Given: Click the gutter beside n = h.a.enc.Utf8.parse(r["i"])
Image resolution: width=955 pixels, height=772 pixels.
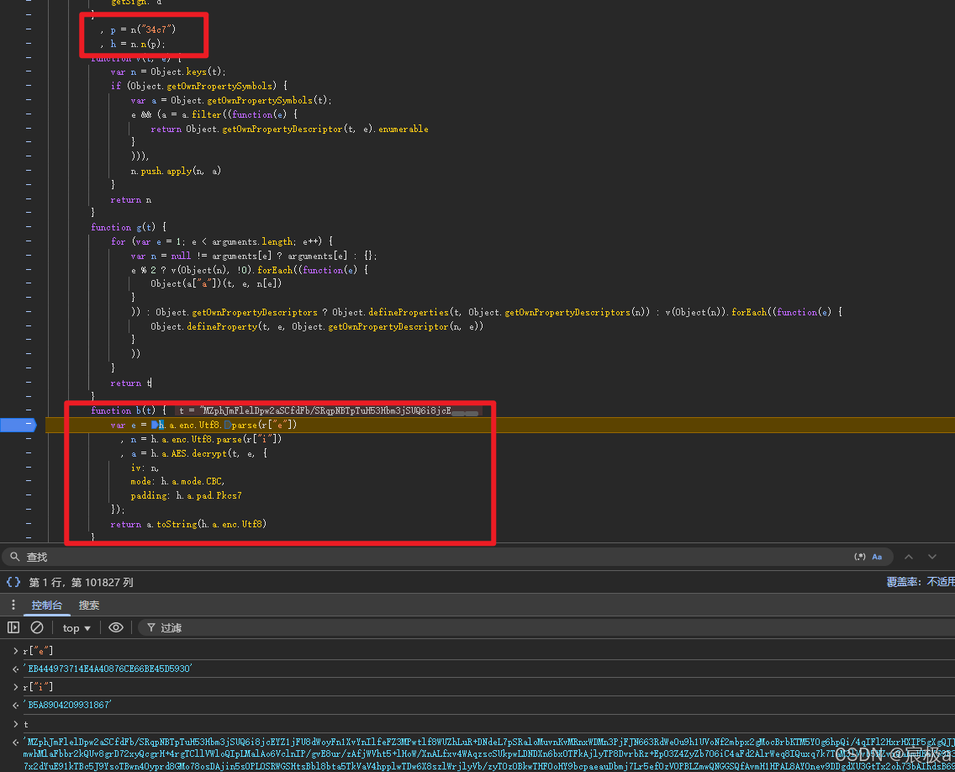Looking at the screenshot, I should tap(29, 439).
